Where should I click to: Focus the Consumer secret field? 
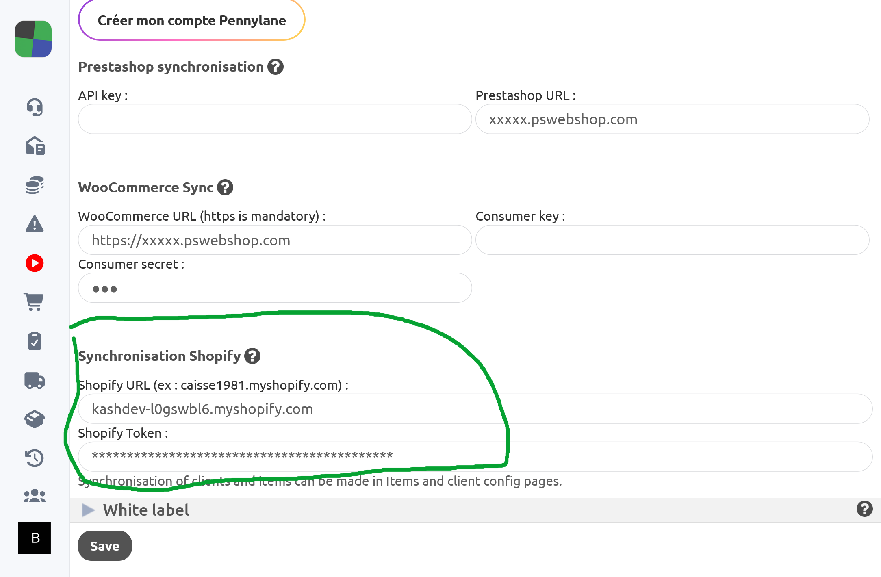[x=275, y=288]
